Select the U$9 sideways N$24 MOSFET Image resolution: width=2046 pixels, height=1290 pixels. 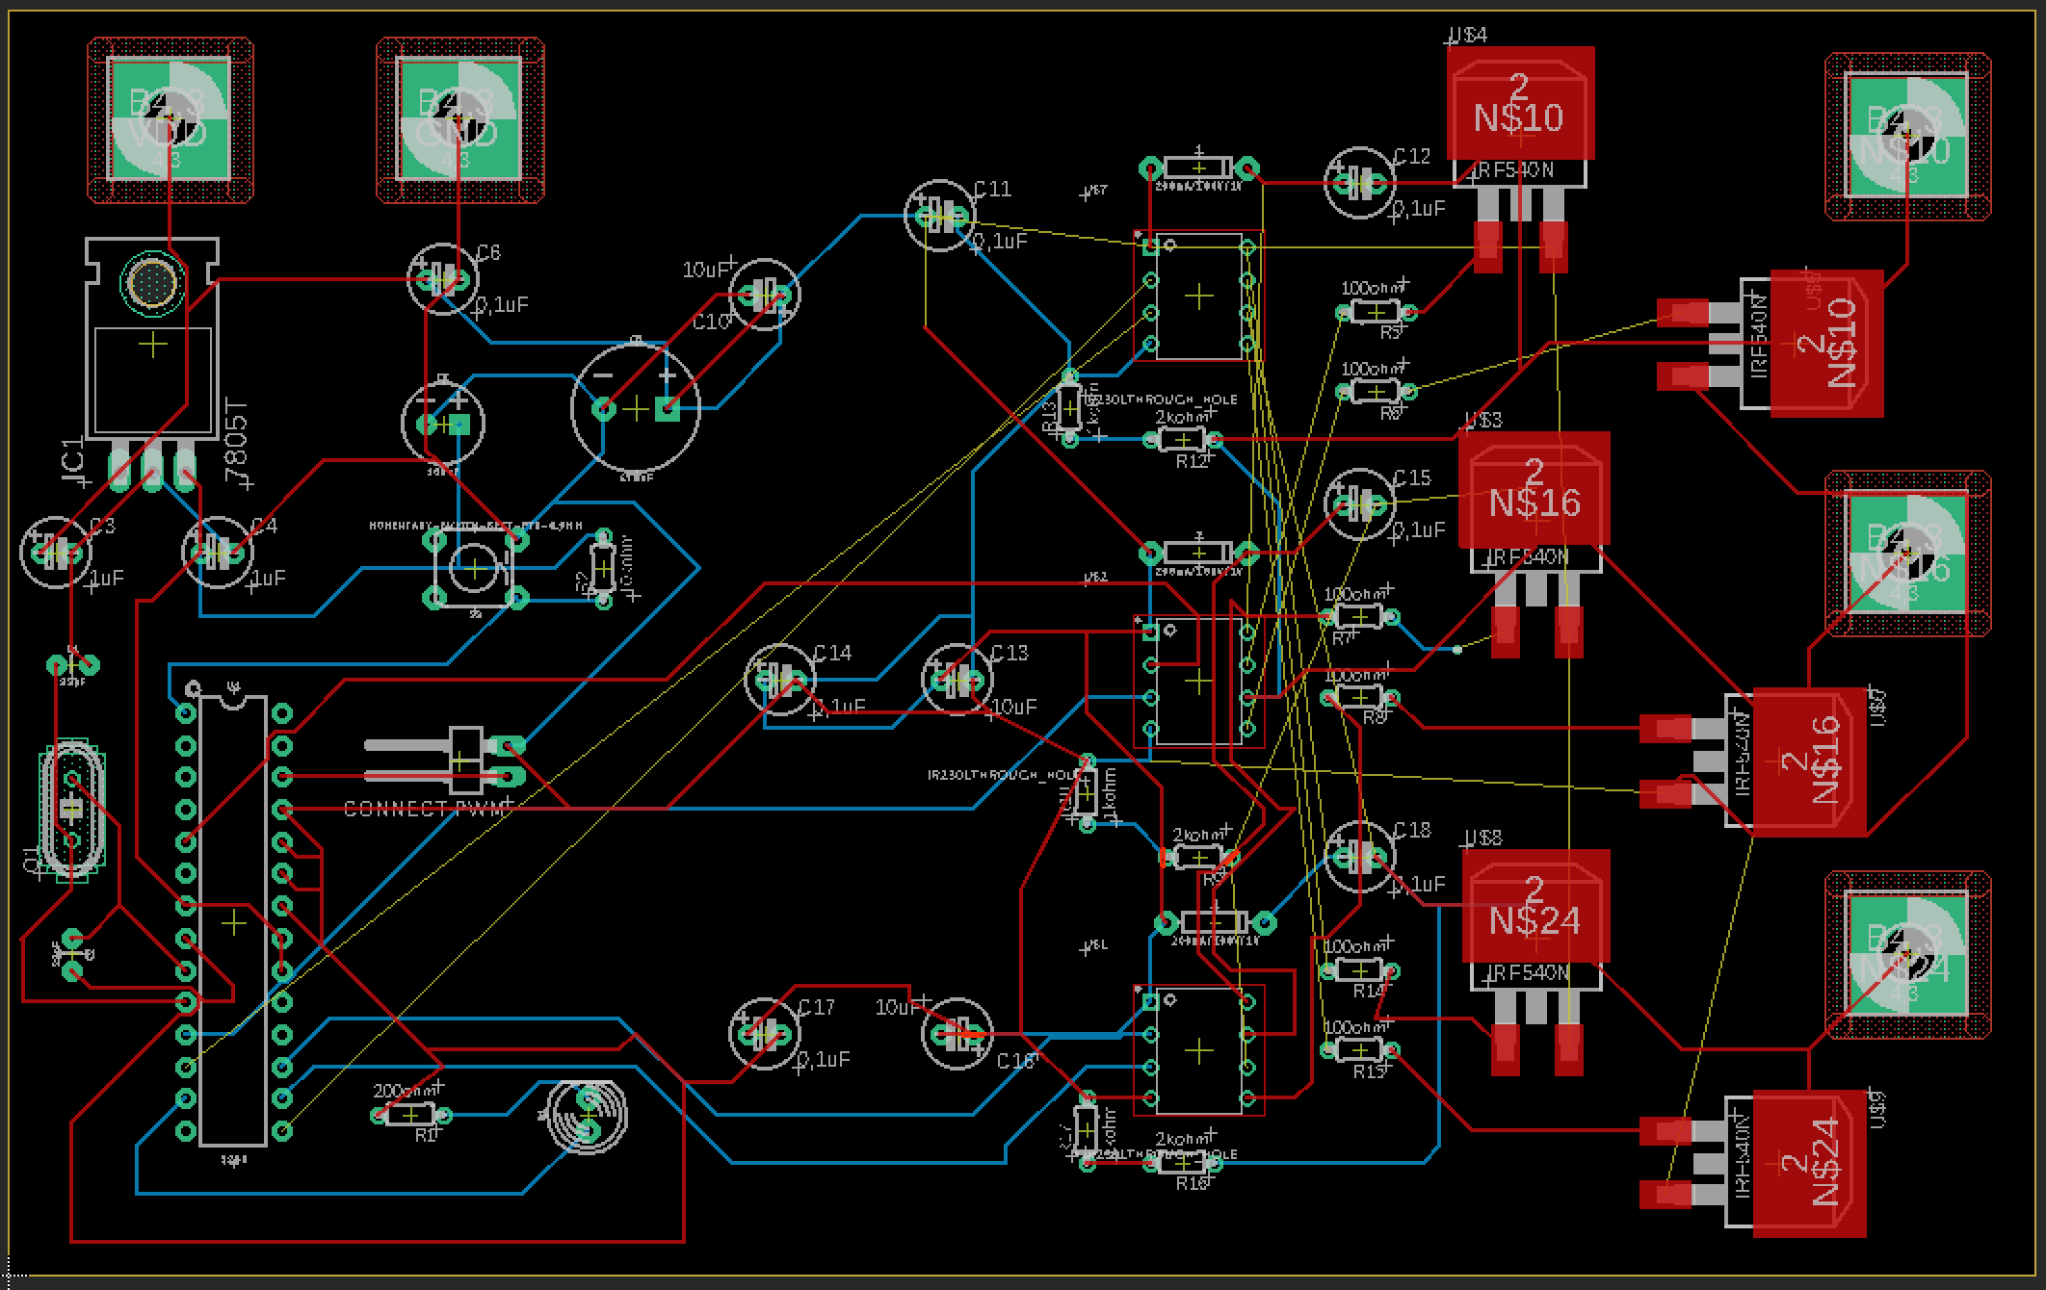click(1753, 1163)
